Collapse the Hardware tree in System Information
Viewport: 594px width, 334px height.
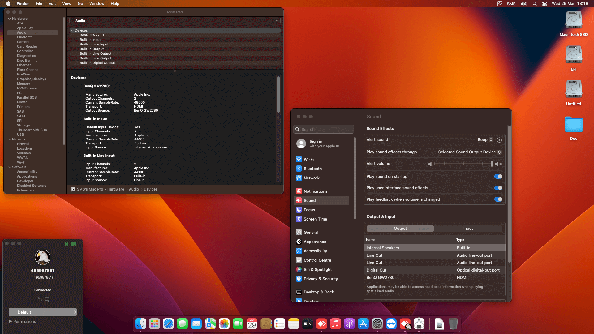tap(10, 19)
